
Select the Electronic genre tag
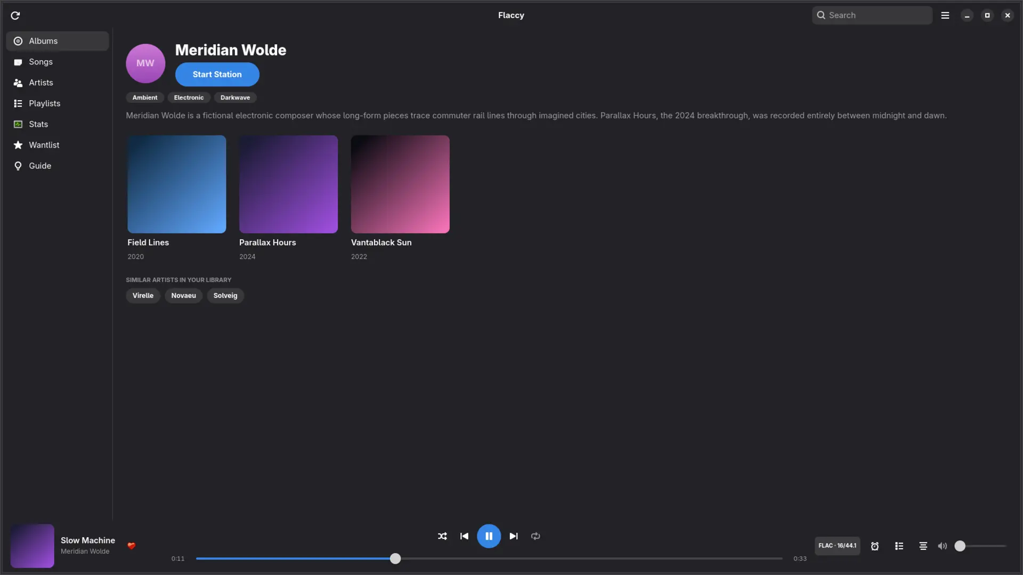pos(189,98)
